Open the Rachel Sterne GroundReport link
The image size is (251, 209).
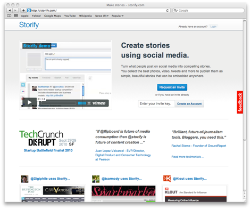pyautogui.click(x=199, y=146)
